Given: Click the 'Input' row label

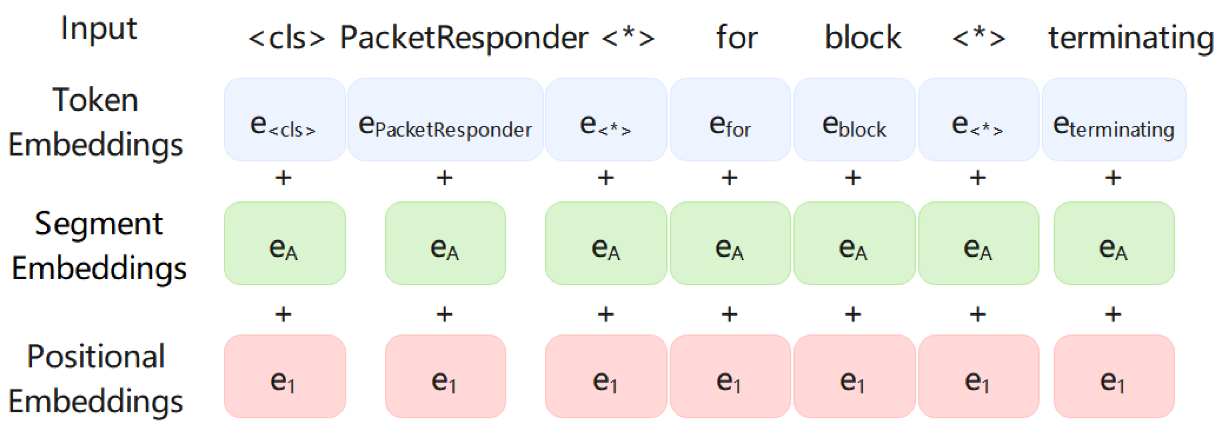Looking at the screenshot, I should [x=99, y=28].
